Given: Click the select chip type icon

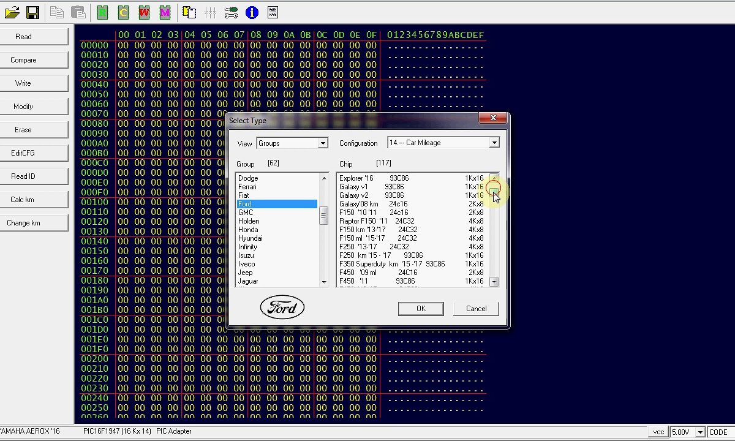Looking at the screenshot, I should pyautogui.click(x=189, y=12).
